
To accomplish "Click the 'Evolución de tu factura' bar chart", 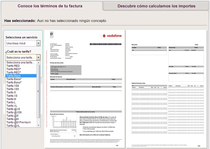I will [x=64, y=122].
